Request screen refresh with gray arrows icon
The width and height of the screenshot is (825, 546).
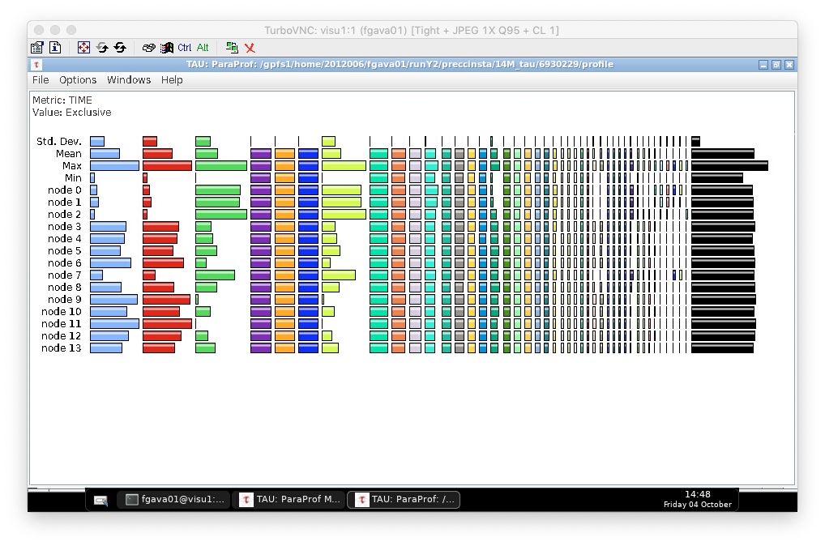coord(102,48)
